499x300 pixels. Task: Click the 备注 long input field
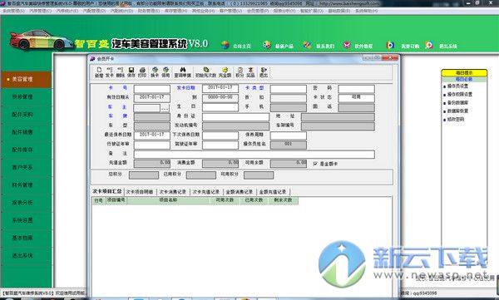pyautogui.click(x=254, y=155)
